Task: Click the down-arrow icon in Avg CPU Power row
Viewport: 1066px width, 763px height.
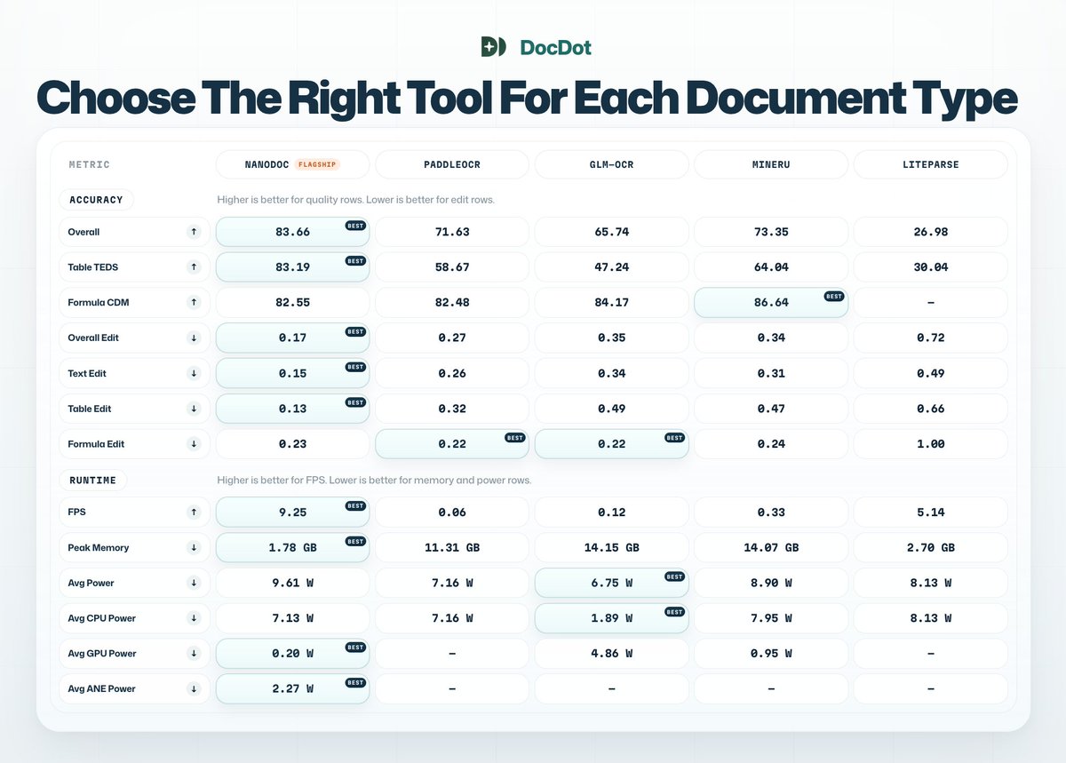Action: (x=194, y=618)
